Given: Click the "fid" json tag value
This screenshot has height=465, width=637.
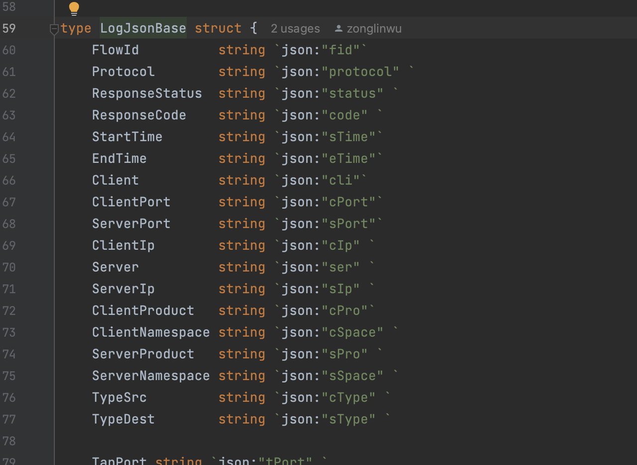Looking at the screenshot, I should click(341, 50).
